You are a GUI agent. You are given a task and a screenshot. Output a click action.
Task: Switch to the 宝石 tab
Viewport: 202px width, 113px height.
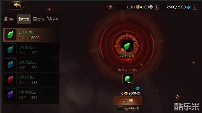coord(24,19)
